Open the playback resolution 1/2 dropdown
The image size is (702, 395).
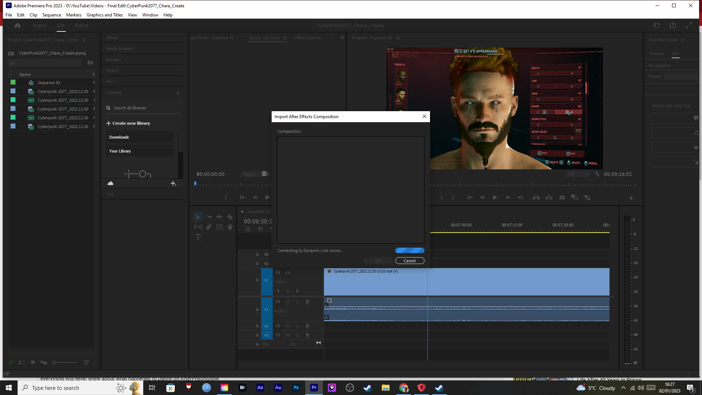[x=577, y=174]
